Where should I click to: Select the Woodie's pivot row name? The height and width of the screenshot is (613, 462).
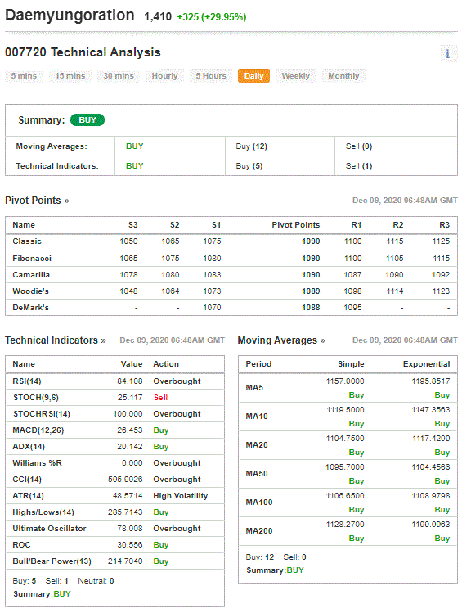[x=30, y=291]
